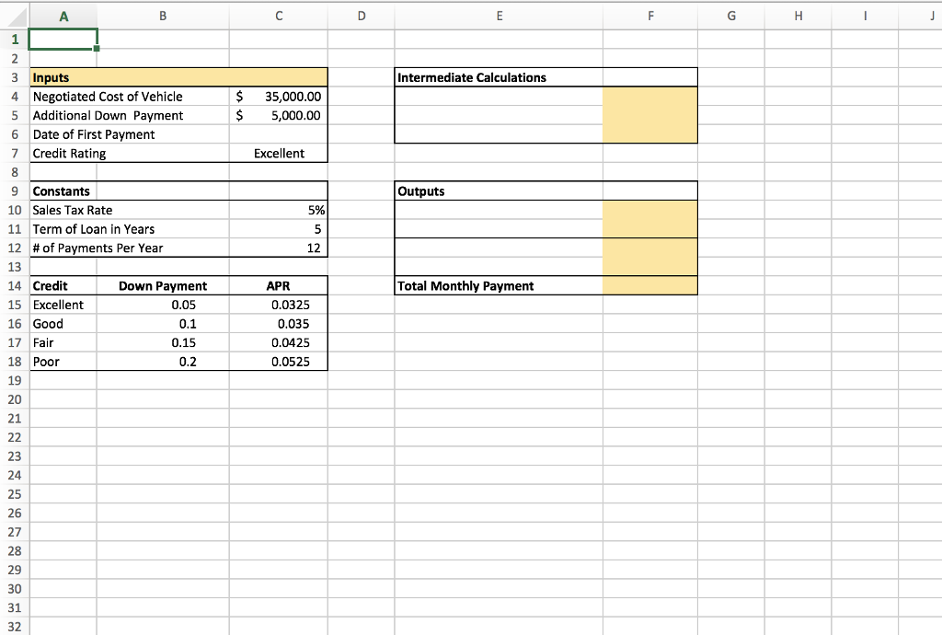
Task: Select the 0.035 APR value
Action: tap(279, 324)
